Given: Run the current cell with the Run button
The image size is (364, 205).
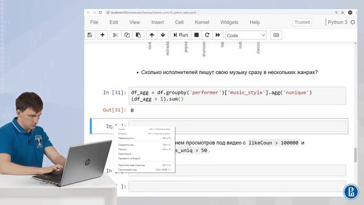Looking at the screenshot, I should pyautogui.click(x=181, y=35).
